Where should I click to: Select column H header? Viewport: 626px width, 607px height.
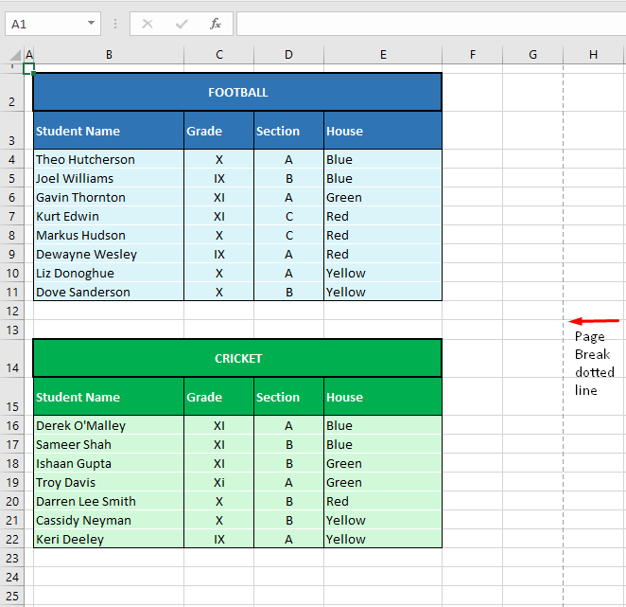point(593,55)
